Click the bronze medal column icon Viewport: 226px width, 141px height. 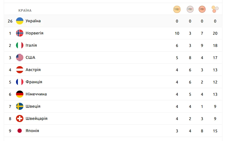202,9
